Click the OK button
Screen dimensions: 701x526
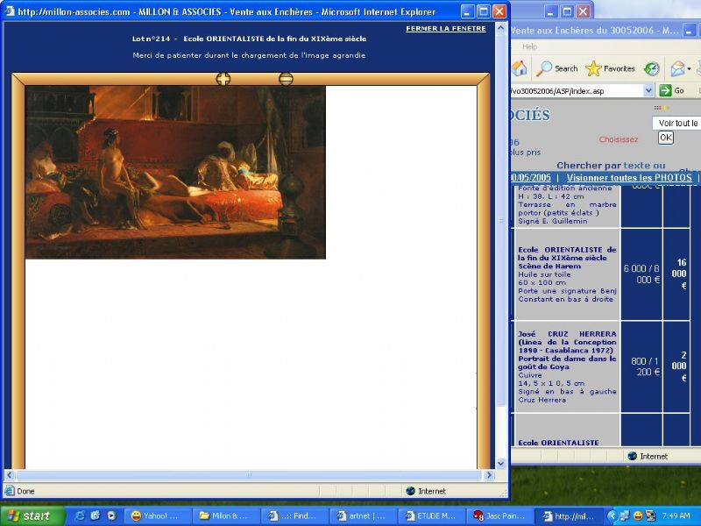(x=666, y=138)
